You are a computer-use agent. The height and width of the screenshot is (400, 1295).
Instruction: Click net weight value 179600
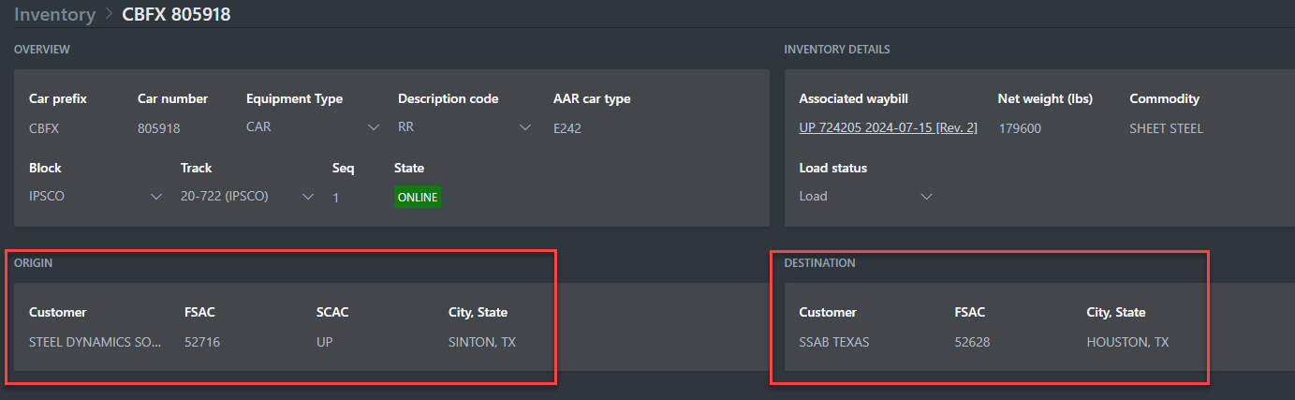click(x=1020, y=128)
